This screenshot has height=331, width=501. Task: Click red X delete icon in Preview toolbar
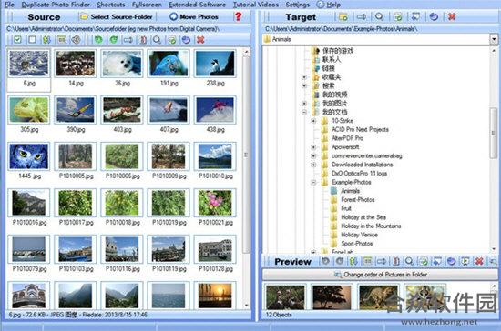(x=479, y=262)
